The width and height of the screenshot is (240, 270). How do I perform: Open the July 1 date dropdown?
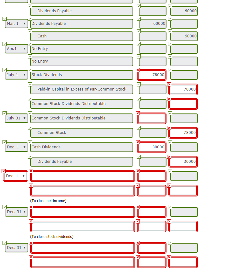point(16,74)
